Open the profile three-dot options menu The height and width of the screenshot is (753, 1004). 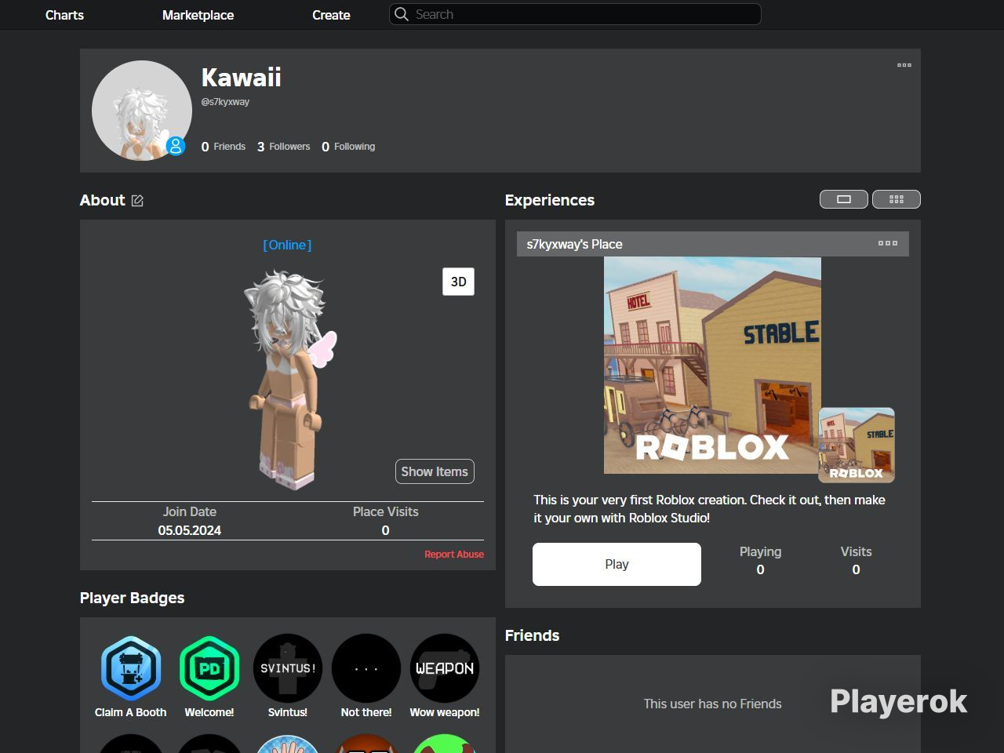click(x=904, y=65)
